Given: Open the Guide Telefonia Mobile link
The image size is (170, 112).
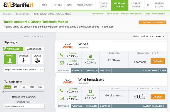Looking at the screenshot, I should (x=155, y=14).
